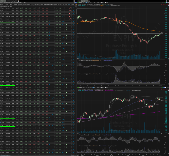Close the bottom chart Market RVOL pane with its X

[x=78, y=146]
